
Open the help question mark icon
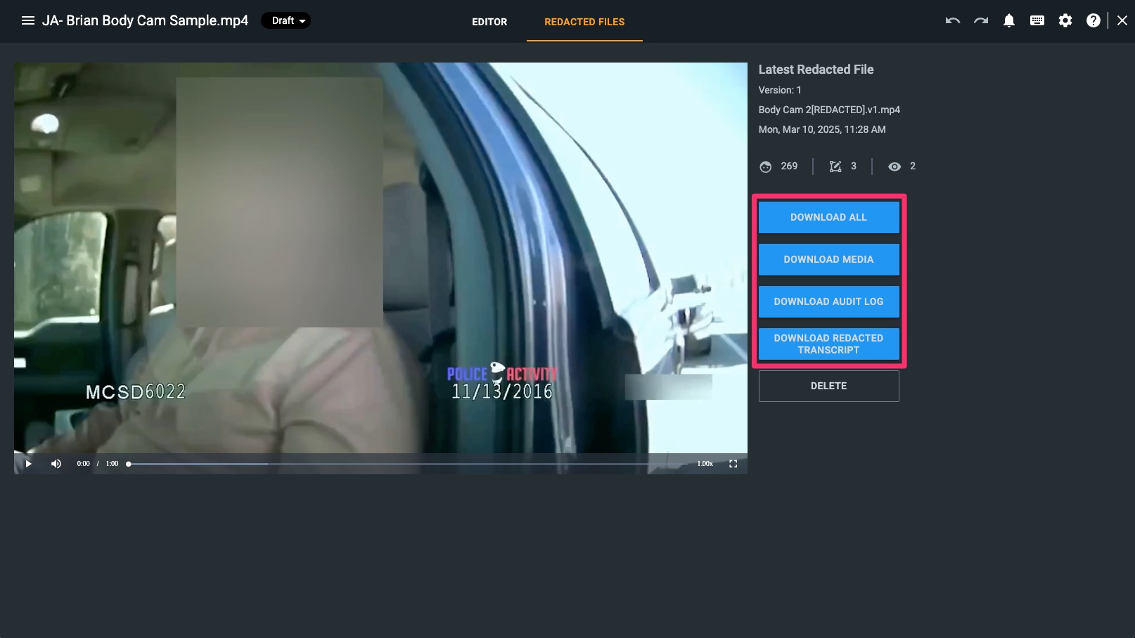click(1094, 21)
